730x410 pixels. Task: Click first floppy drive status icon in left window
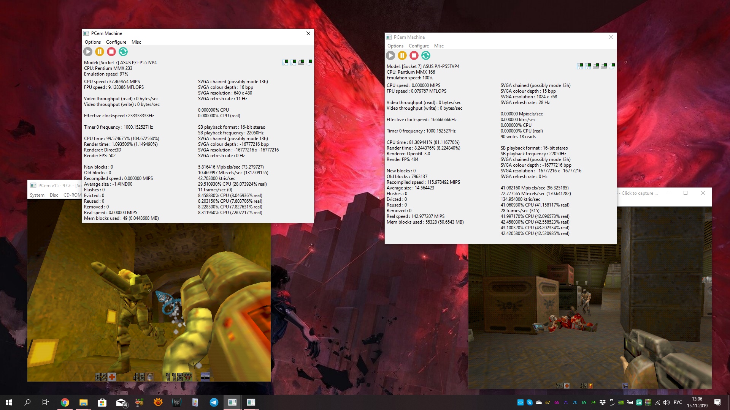(285, 62)
